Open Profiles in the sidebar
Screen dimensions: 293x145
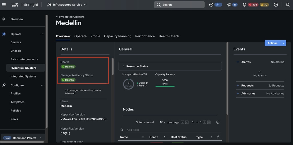pos(16,94)
